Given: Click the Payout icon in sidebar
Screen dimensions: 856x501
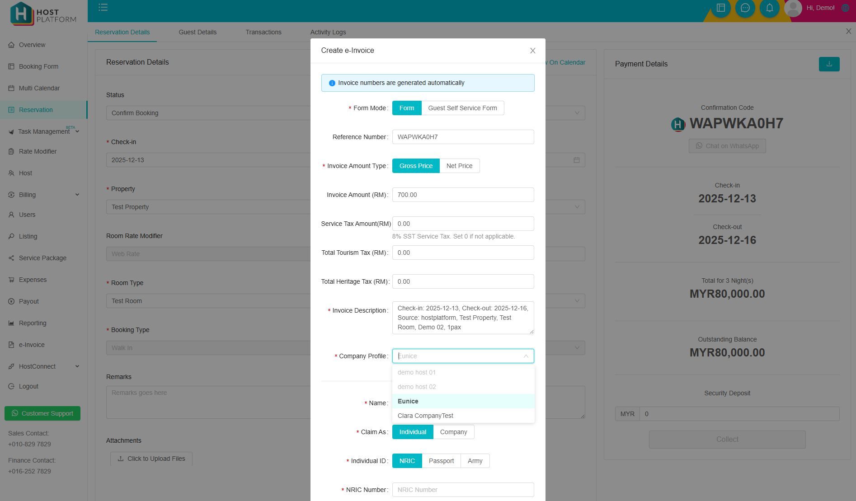Looking at the screenshot, I should click(x=11, y=301).
